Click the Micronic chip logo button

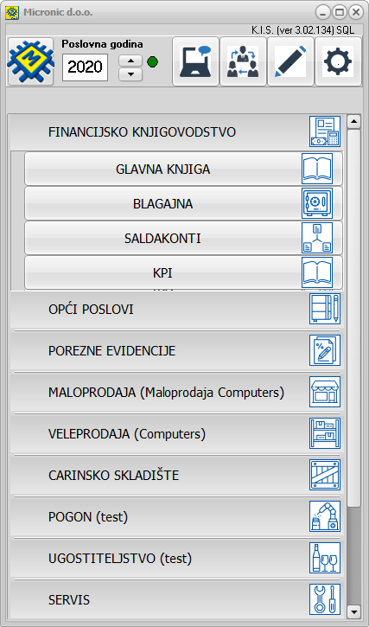[31, 61]
